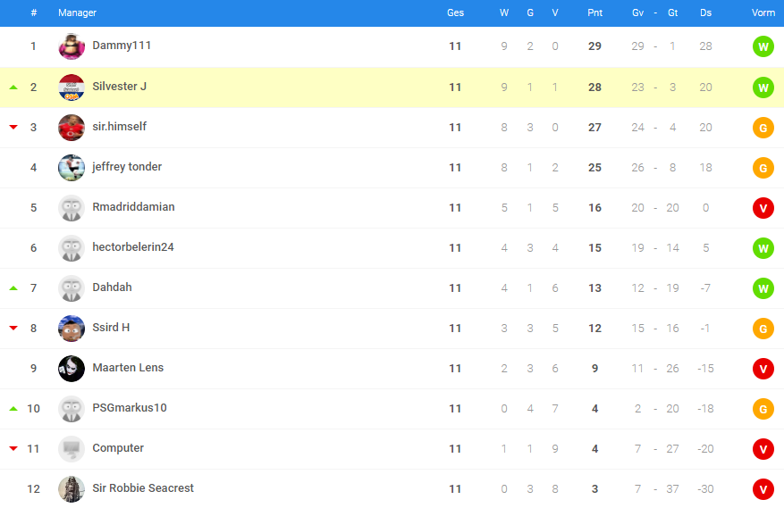Open hectorbelerin24's manager profile link
784x508 pixels.
click(132, 247)
